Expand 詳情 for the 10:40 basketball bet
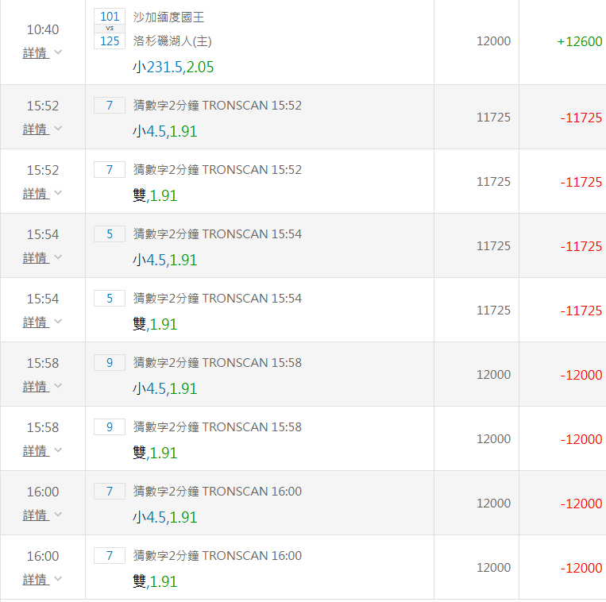The height and width of the screenshot is (602, 606). pos(35,53)
